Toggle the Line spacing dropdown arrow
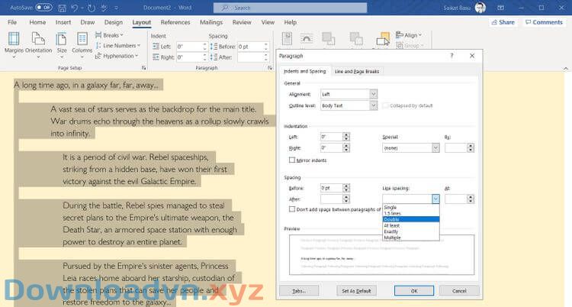 pyautogui.click(x=435, y=199)
